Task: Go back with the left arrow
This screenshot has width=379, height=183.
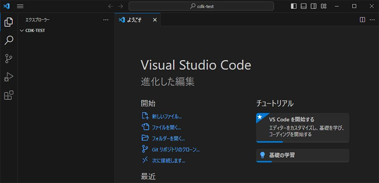Action: point(111,6)
